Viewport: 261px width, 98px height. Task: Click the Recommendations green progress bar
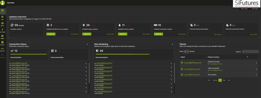click(x=123, y=54)
